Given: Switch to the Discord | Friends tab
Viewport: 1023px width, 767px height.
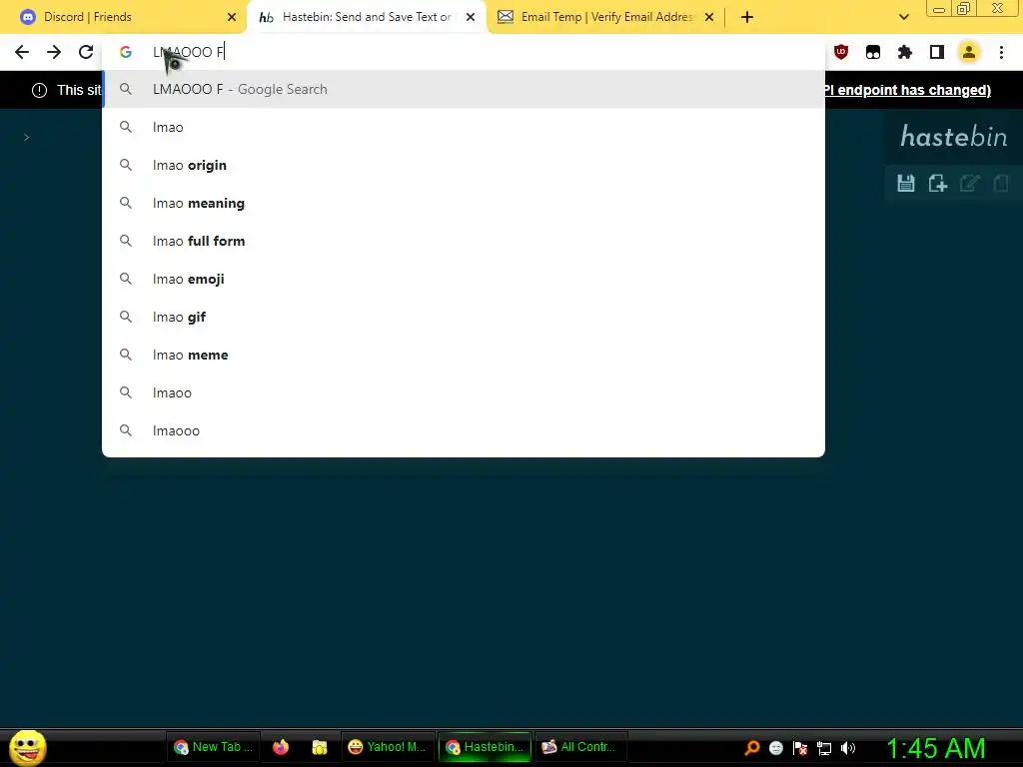Looking at the screenshot, I should coord(123,17).
